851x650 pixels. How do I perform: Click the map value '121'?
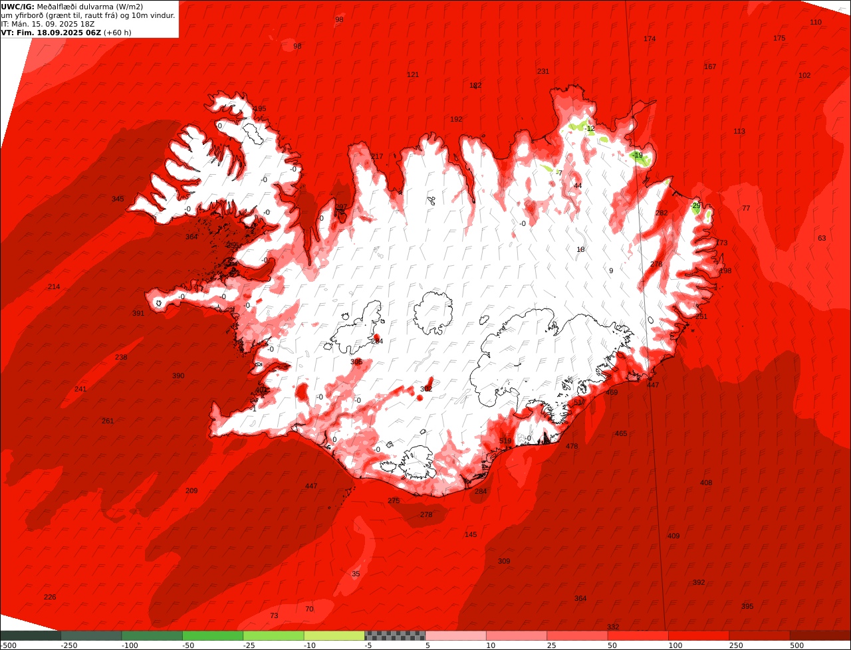coord(413,74)
